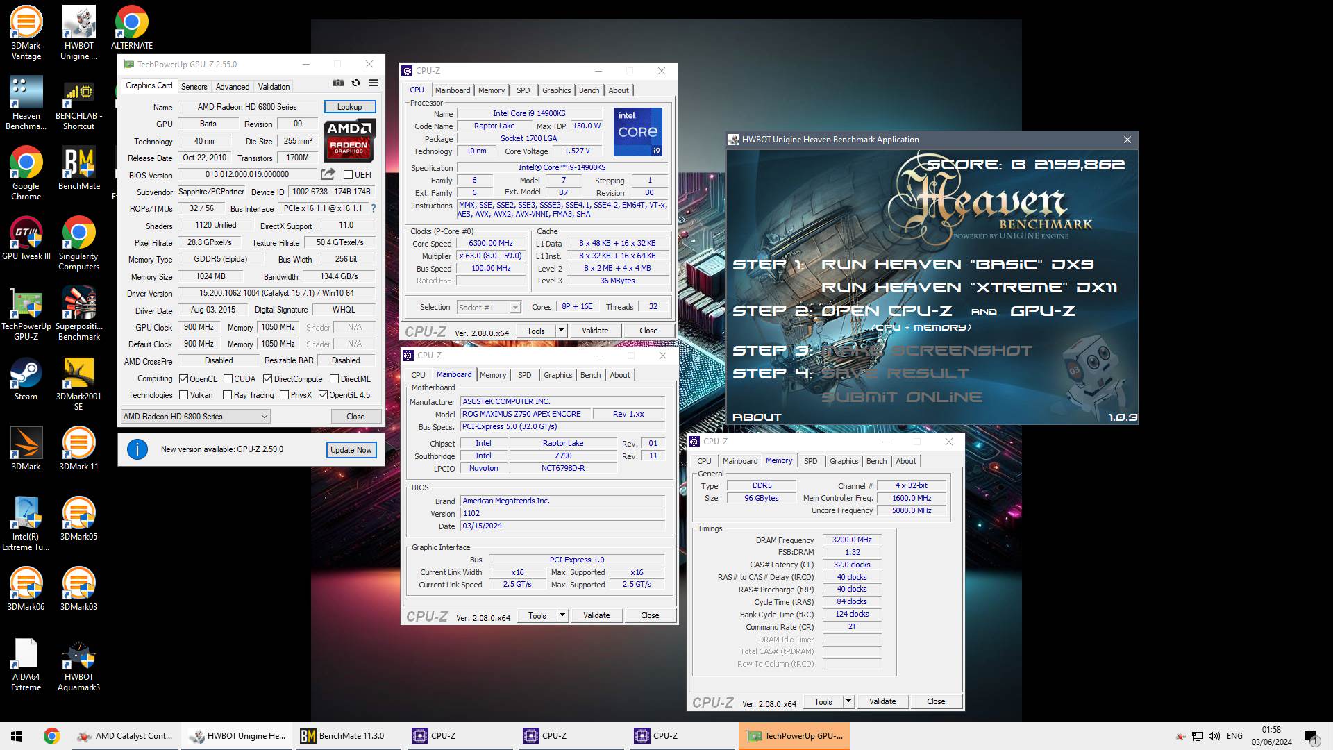Open HWBOT Unigine desktop shortcut
Screen dimensions: 1333x750
point(78,33)
